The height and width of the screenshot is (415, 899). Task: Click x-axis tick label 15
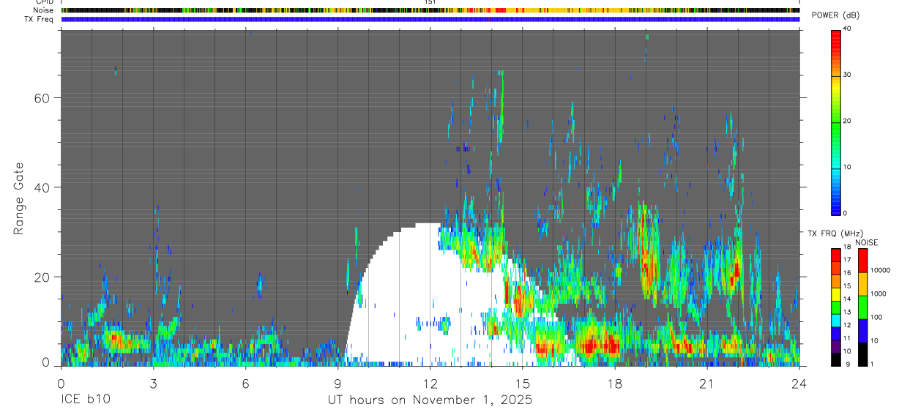tap(522, 384)
